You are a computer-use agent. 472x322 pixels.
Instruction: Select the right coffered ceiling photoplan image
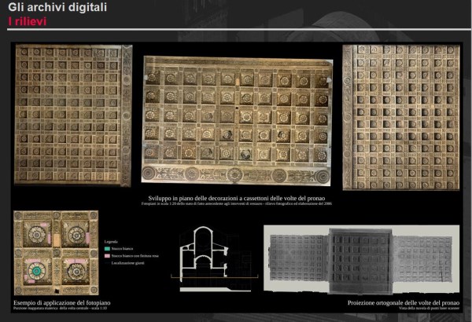point(401,116)
